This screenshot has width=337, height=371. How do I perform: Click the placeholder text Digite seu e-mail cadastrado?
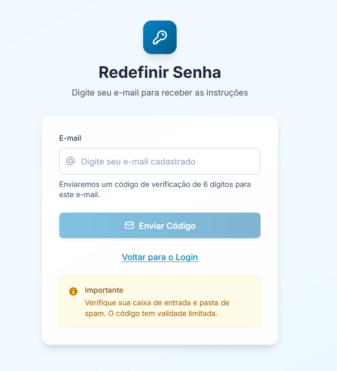click(138, 162)
